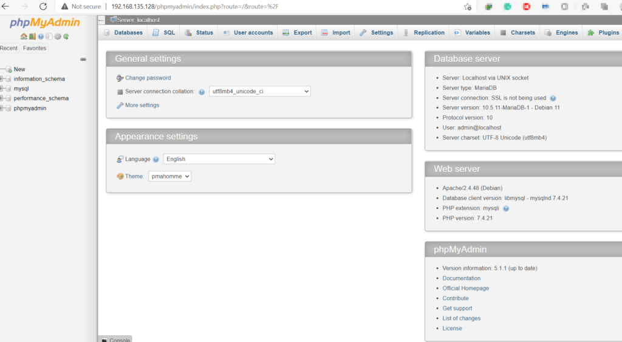
Task: Click the collapse navigation panel arrow button
Action: point(101,20)
